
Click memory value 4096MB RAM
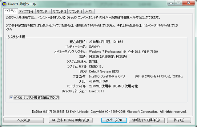[98, 81]
